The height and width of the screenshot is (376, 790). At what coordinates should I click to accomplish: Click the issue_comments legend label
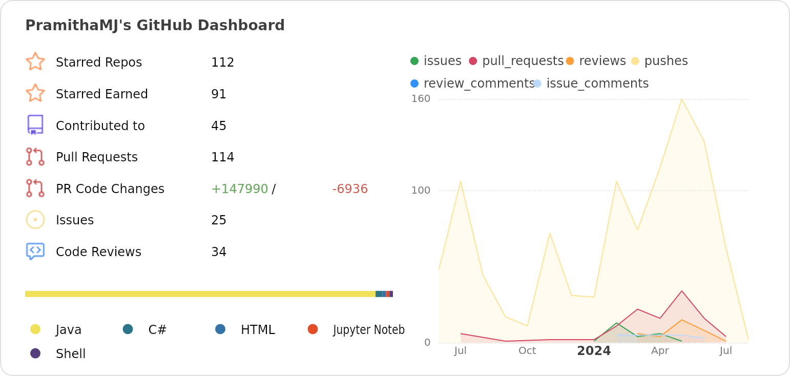click(597, 83)
